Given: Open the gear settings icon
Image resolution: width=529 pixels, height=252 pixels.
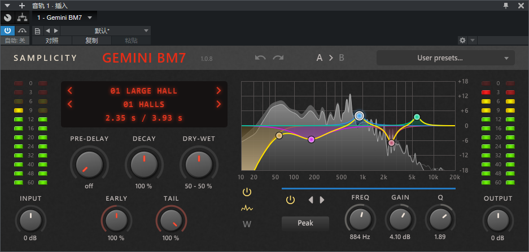Looking at the screenshot, I should click(x=463, y=41).
